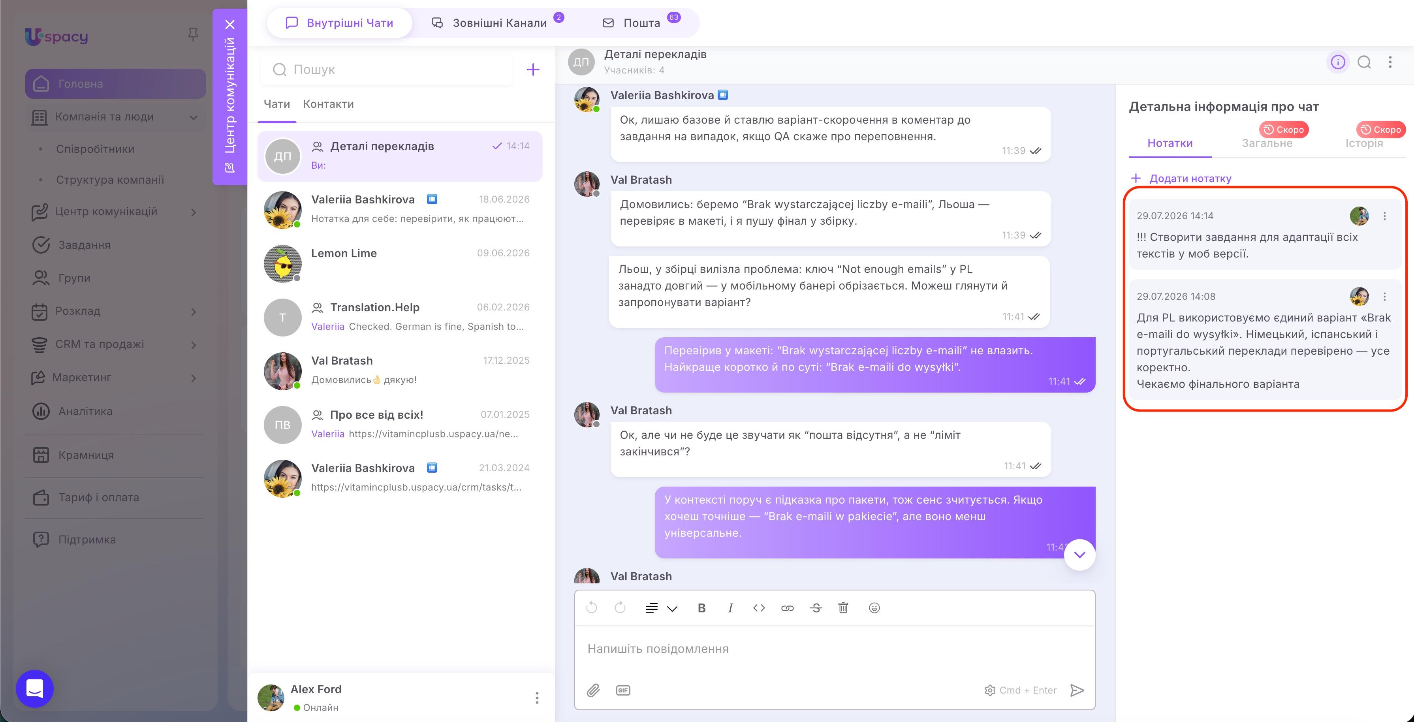Start a new chat with the plus icon

533,69
